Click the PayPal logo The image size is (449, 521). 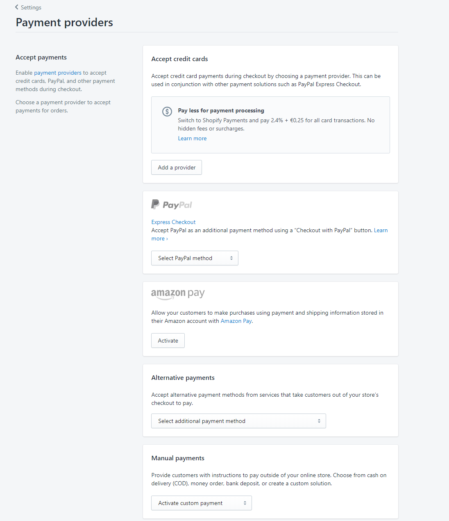pos(172,204)
